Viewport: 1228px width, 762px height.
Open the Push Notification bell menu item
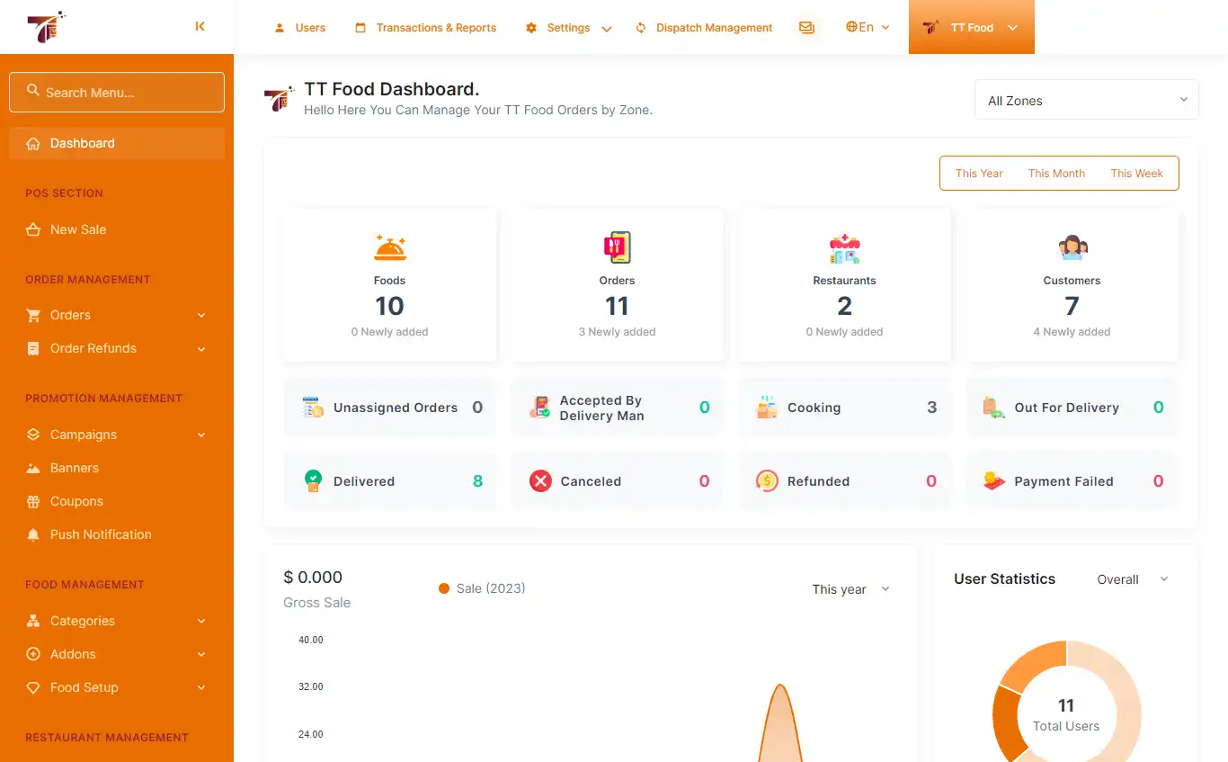(x=99, y=533)
